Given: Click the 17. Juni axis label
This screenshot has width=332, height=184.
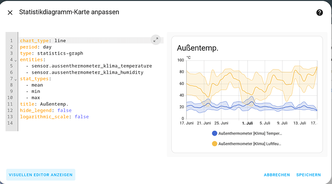Looking at the screenshot, I should tap(187, 123).
